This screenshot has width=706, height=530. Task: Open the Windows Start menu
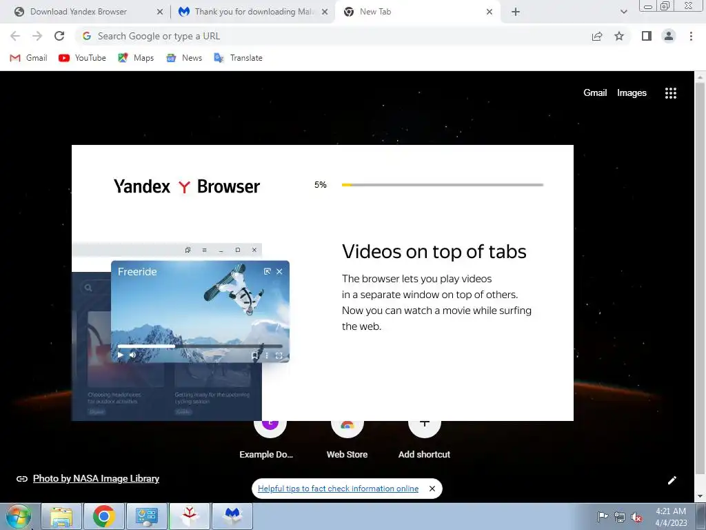pyautogui.click(x=19, y=516)
